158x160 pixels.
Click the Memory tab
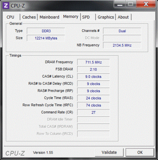pos(71,17)
